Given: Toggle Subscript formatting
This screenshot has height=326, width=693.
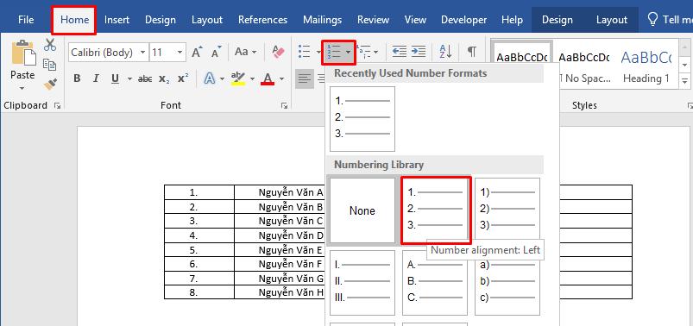Looking at the screenshot, I should point(164,78).
